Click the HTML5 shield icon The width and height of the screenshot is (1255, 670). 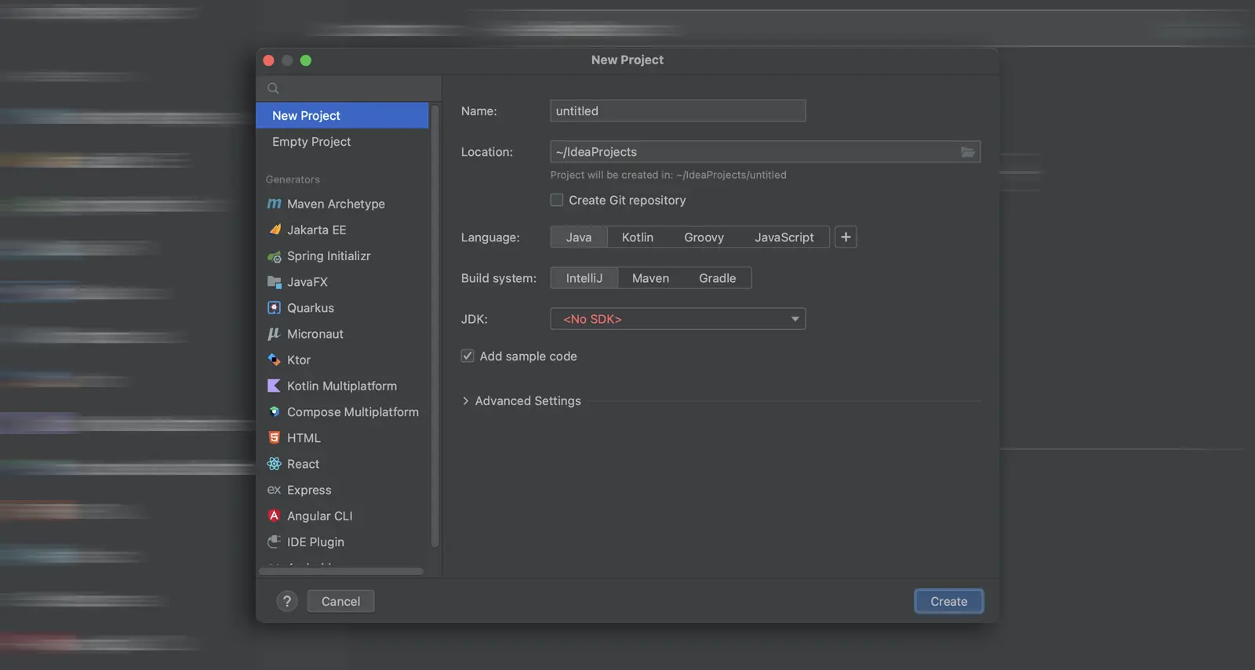tap(274, 438)
